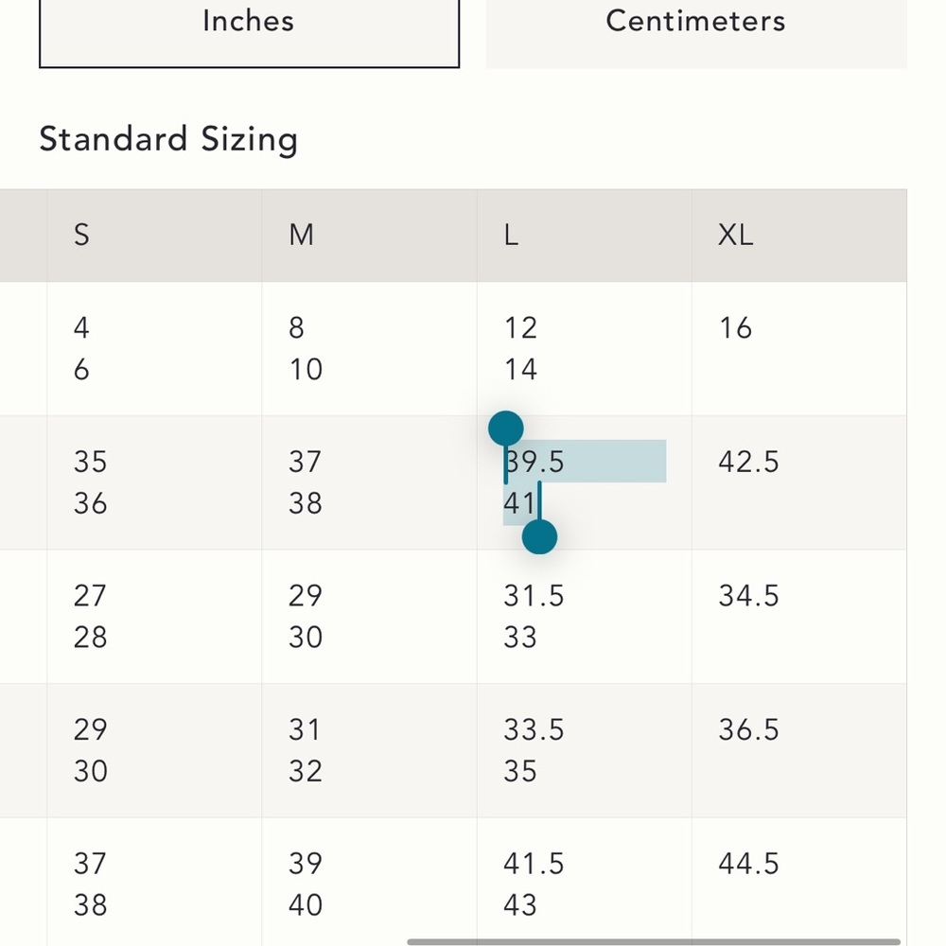Image resolution: width=946 pixels, height=946 pixels.
Task: Click the 33.5 value in L column
Action: [534, 730]
